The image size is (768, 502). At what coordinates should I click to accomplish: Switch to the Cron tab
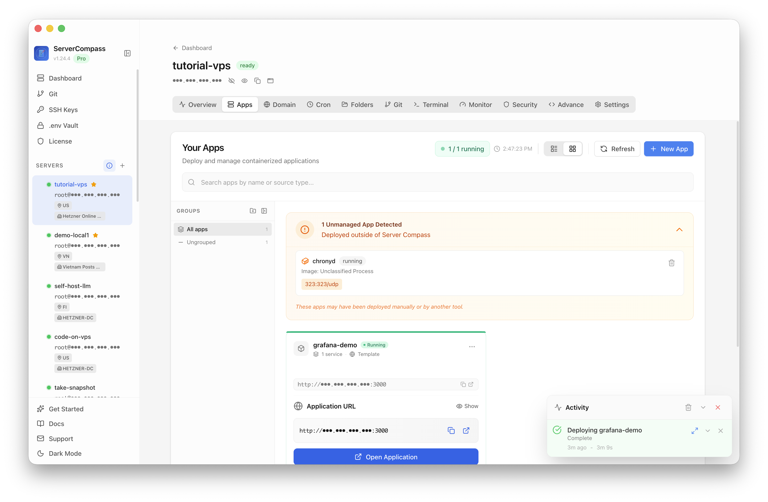[318, 105]
